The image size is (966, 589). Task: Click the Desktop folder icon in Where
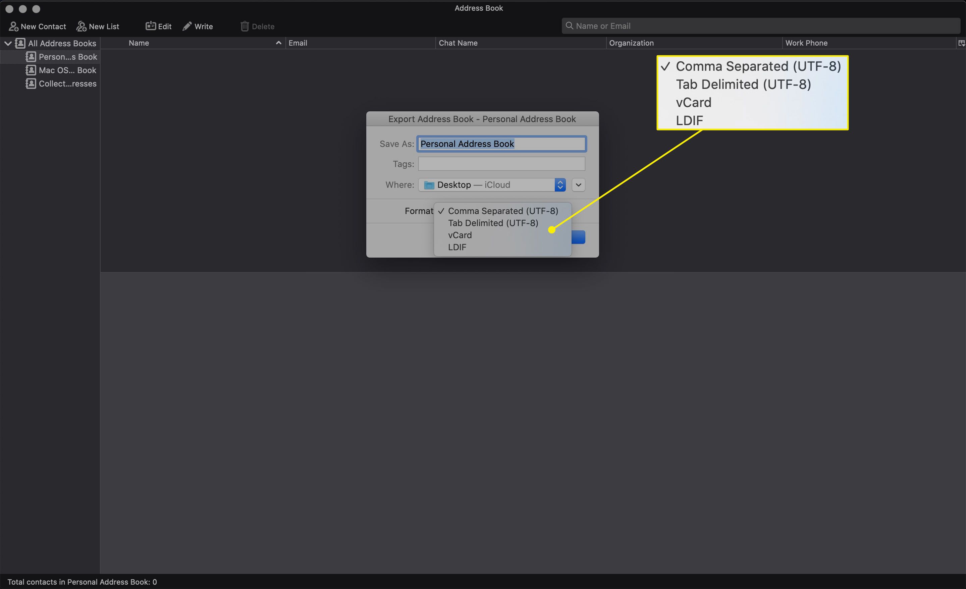(x=429, y=185)
